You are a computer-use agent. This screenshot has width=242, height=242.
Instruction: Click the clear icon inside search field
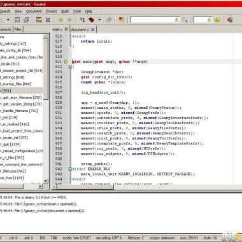pyautogui.click(x=176, y=20)
